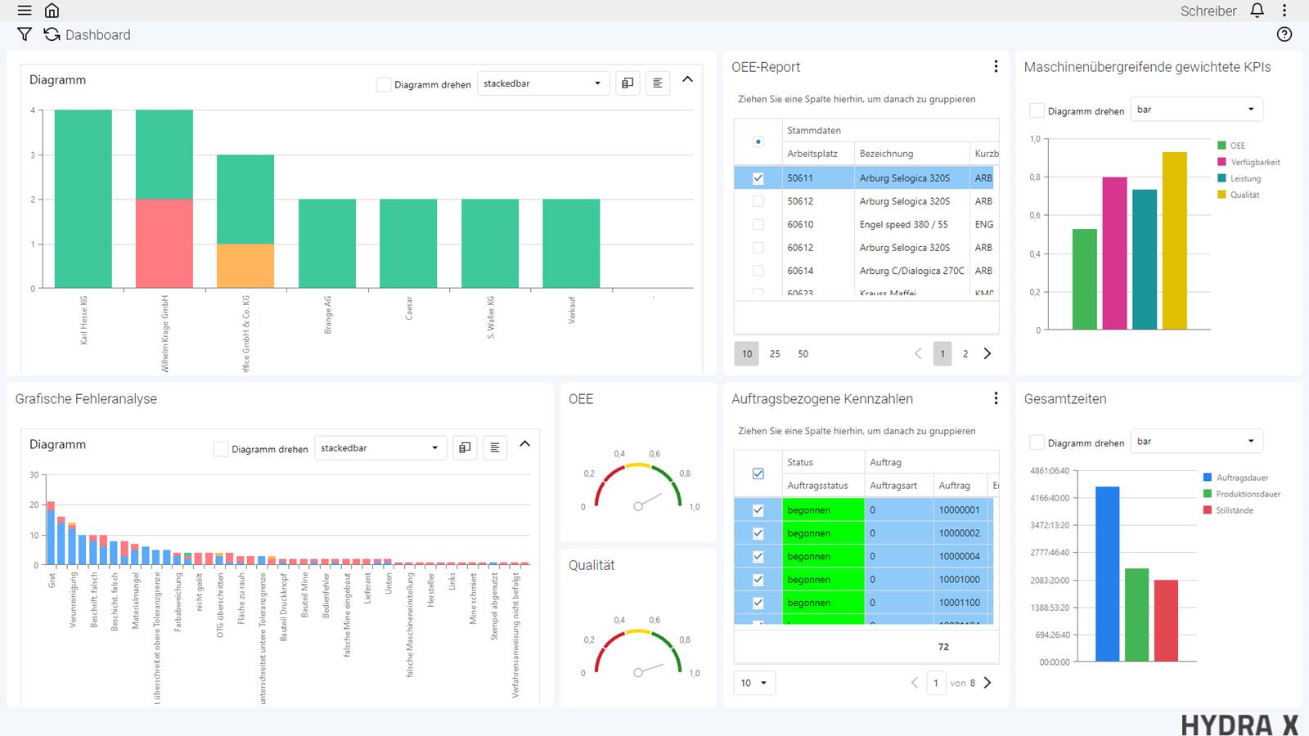
Task: Open the hamburger navigation menu
Action: click(24, 11)
